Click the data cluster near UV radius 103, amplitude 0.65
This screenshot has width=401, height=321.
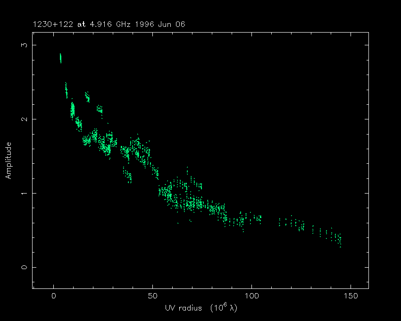point(258,218)
